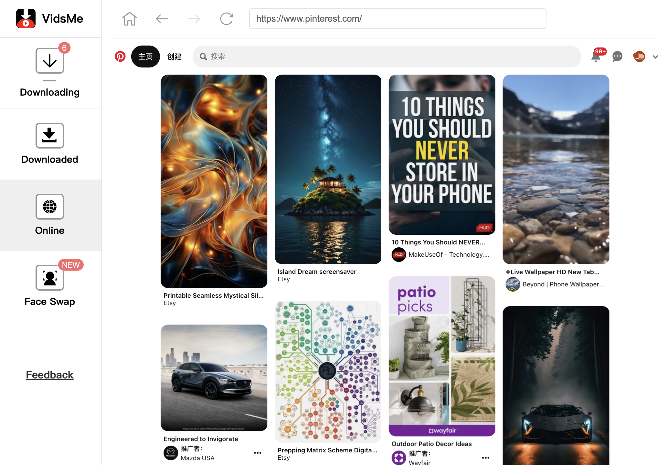This screenshot has width=667, height=465.
Task: Click the 6 badge on Downloading
Action: 64,48
